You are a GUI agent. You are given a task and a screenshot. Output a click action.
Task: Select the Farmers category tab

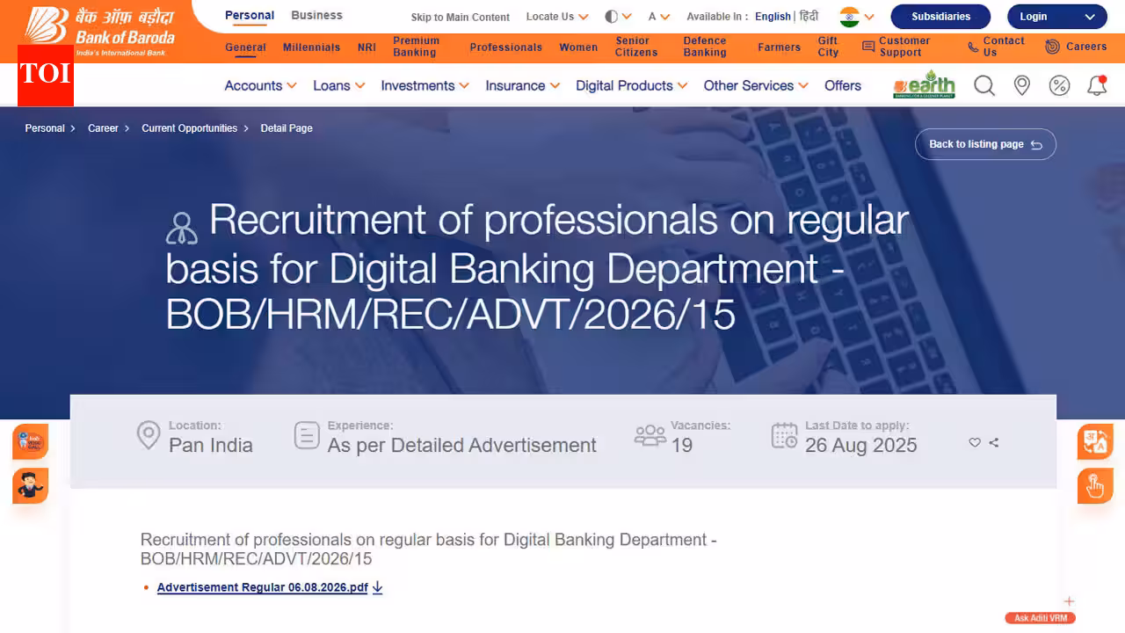pyautogui.click(x=779, y=47)
